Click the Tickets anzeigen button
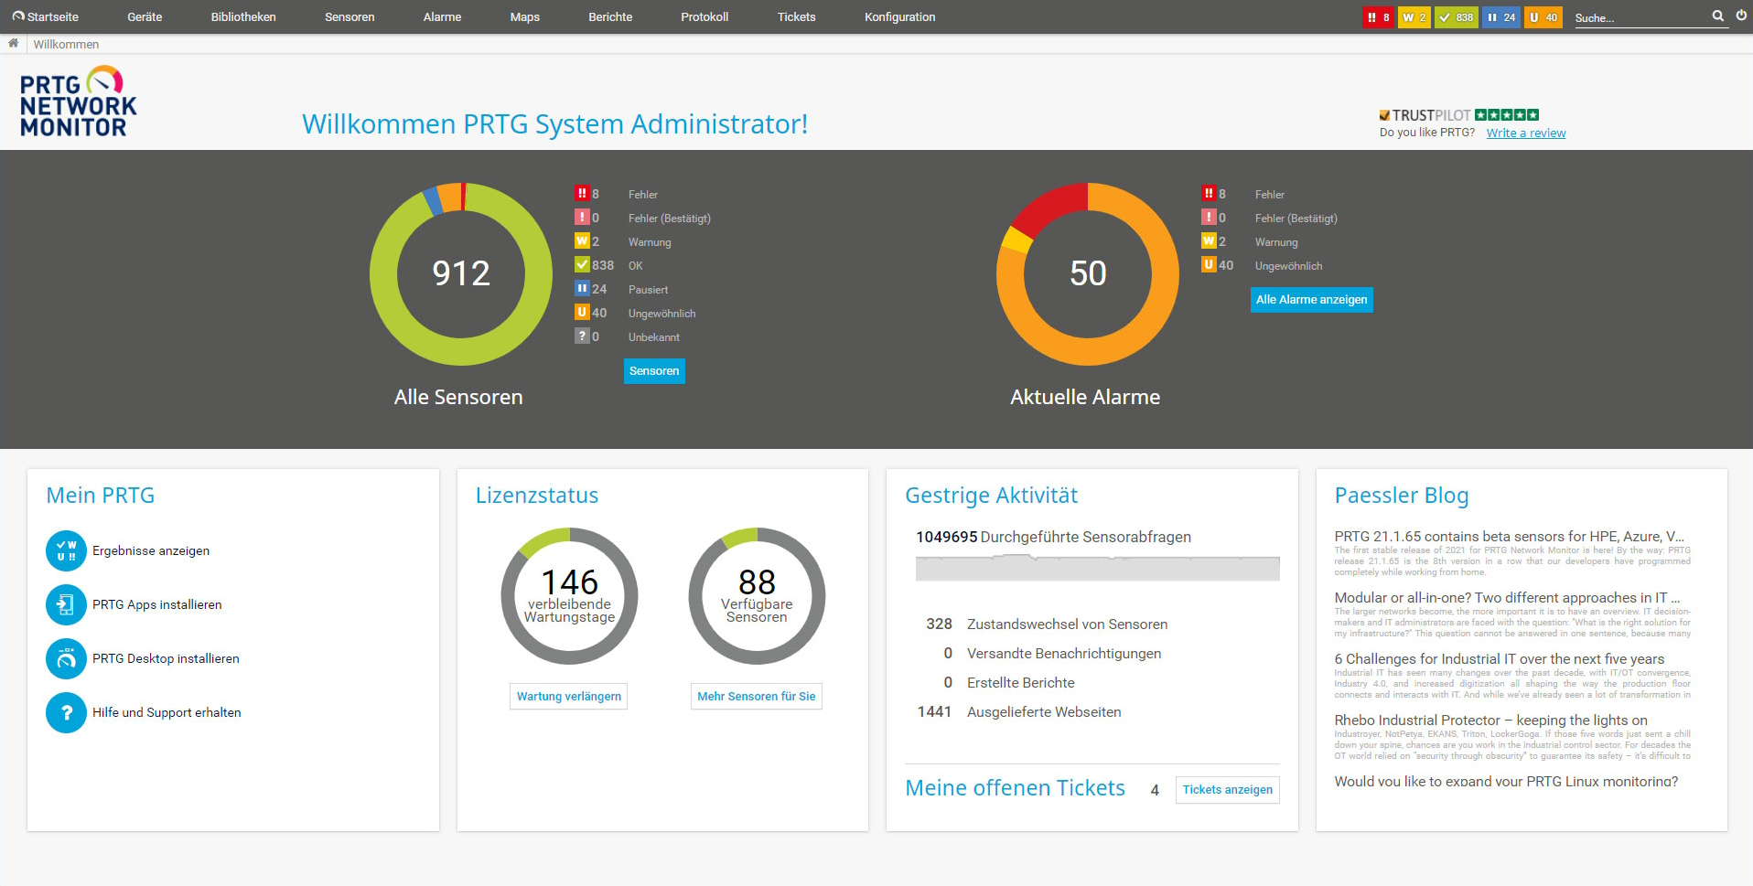Viewport: 1753px width, 886px height. 1227,790
